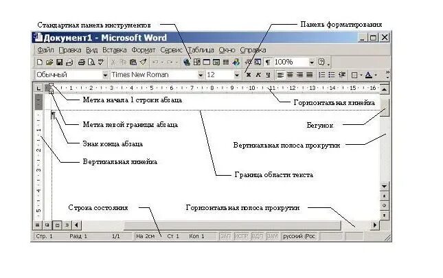This screenshot has width=443, height=278.
Task: Click the Columns icon
Action: point(226,62)
